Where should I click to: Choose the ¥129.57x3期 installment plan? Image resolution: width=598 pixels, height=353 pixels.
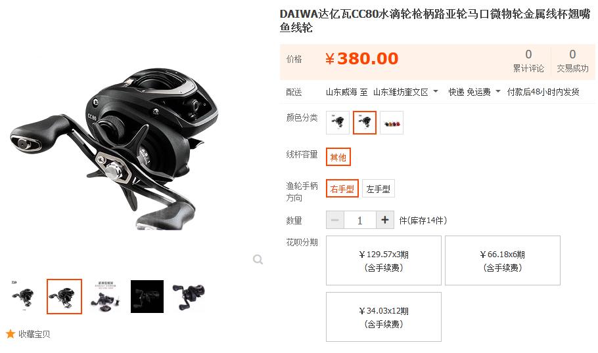pyautogui.click(x=384, y=260)
